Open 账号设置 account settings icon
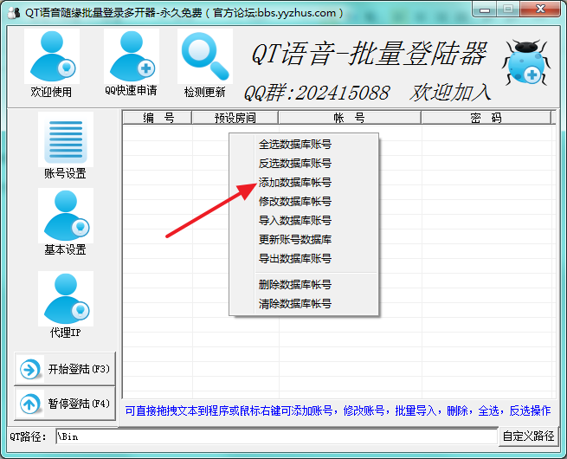The height and width of the screenshot is (459, 567). click(x=65, y=139)
